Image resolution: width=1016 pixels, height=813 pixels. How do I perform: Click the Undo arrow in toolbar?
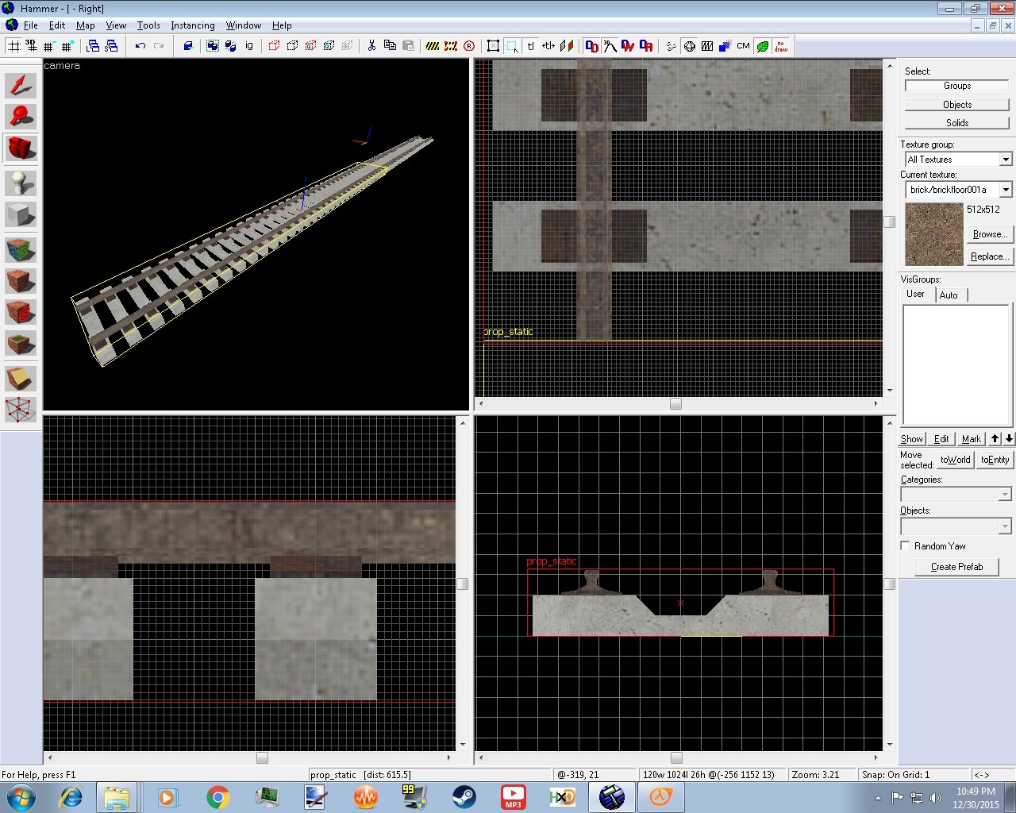tap(140, 46)
